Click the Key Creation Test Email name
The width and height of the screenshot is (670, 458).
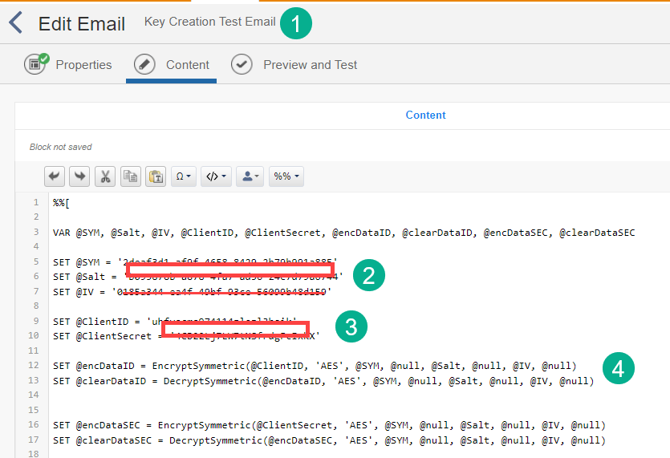209,22
